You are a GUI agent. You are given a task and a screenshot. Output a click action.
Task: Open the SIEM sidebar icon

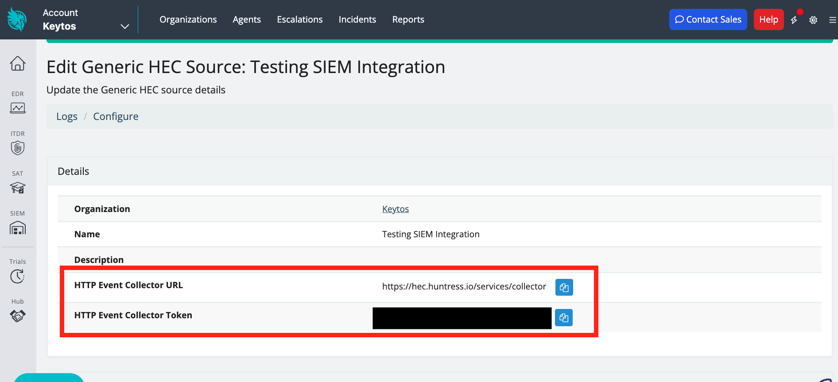[x=18, y=228]
